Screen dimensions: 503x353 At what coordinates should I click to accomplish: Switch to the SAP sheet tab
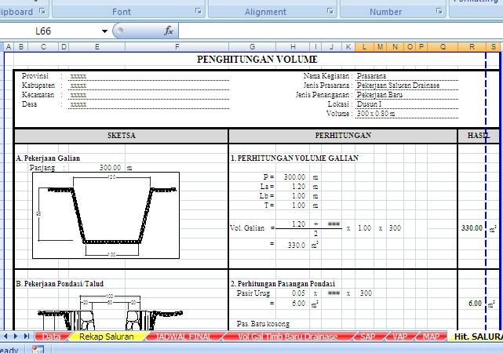click(367, 337)
